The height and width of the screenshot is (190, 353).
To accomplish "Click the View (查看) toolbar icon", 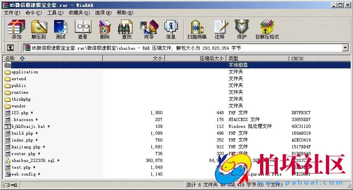I will point(83,29).
